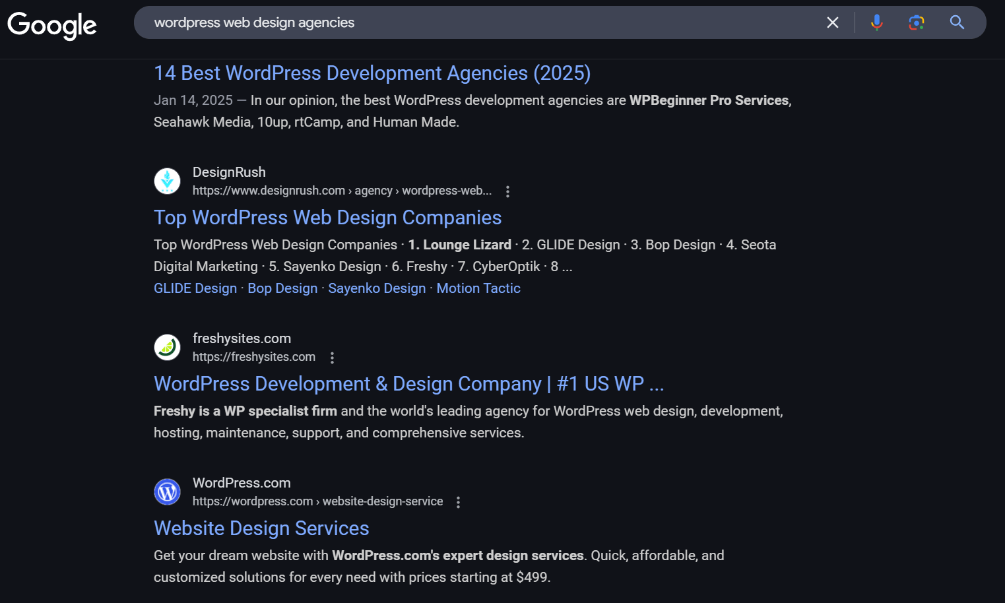Submit search with the magnifying glass icon
The image size is (1005, 603).
coord(957,22)
